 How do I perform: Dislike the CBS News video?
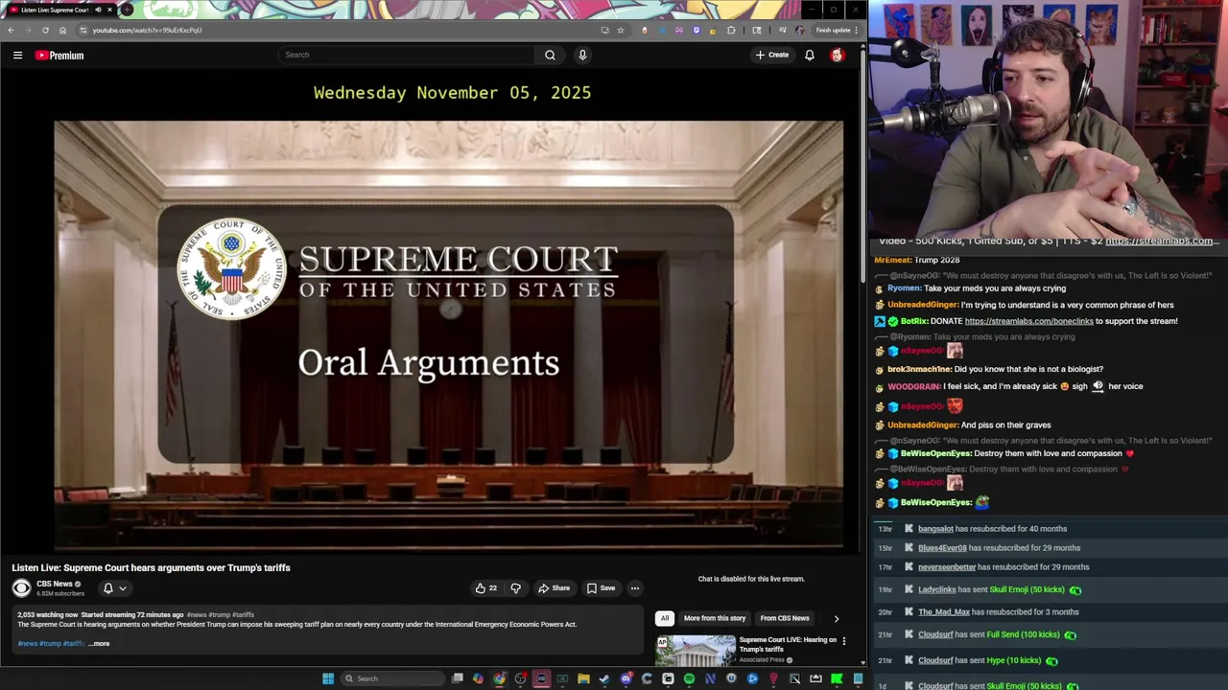pyautogui.click(x=515, y=588)
